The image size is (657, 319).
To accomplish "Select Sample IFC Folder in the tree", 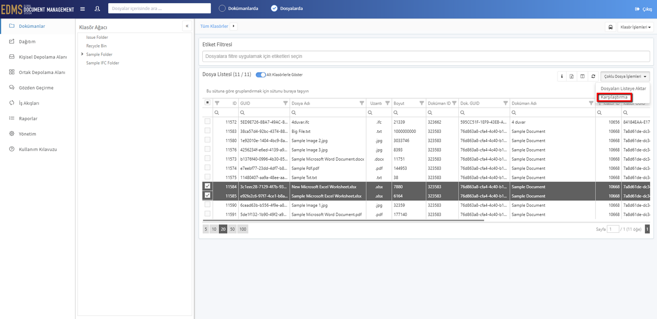I will point(103,63).
